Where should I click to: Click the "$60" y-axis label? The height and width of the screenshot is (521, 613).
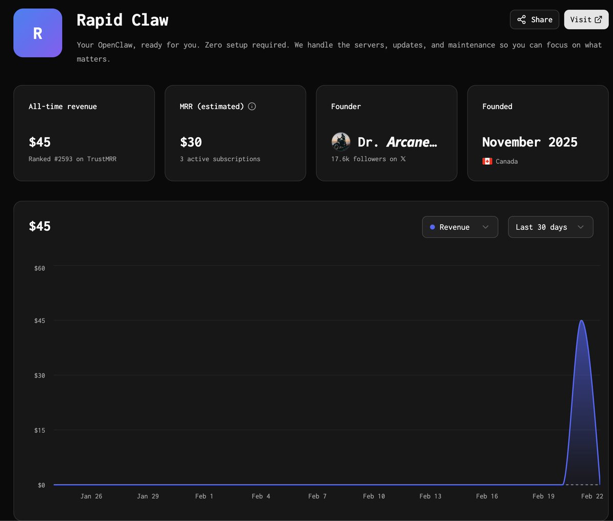pos(39,268)
